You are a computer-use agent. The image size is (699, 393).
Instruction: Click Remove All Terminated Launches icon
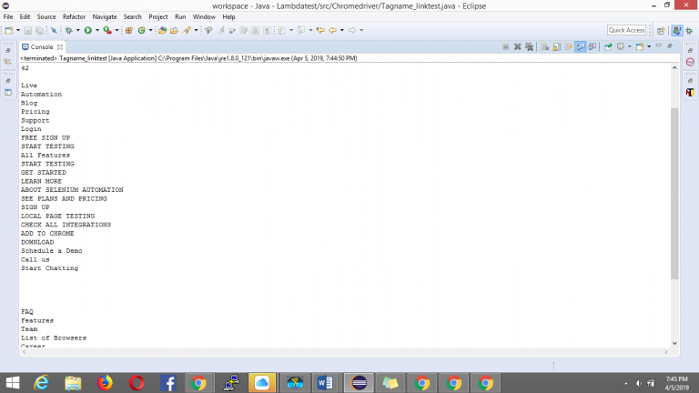tap(528, 46)
